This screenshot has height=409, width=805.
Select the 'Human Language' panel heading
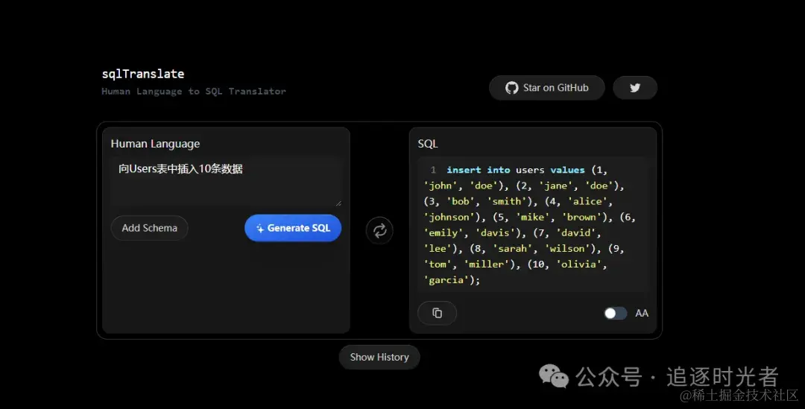[x=155, y=144]
